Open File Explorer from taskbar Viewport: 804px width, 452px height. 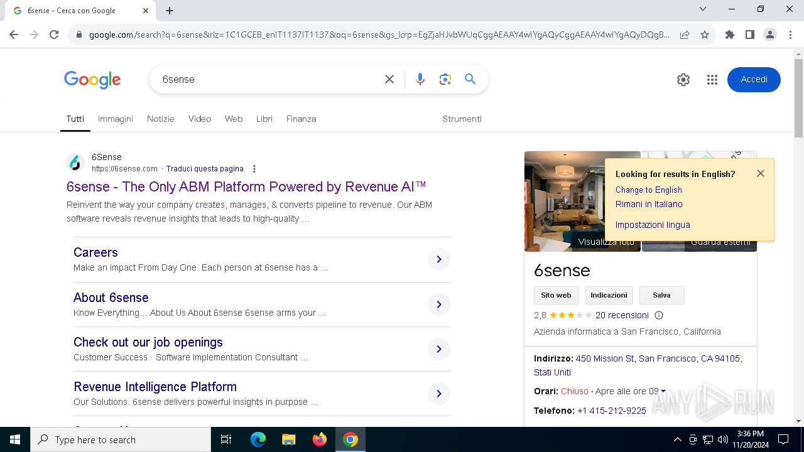pos(288,439)
